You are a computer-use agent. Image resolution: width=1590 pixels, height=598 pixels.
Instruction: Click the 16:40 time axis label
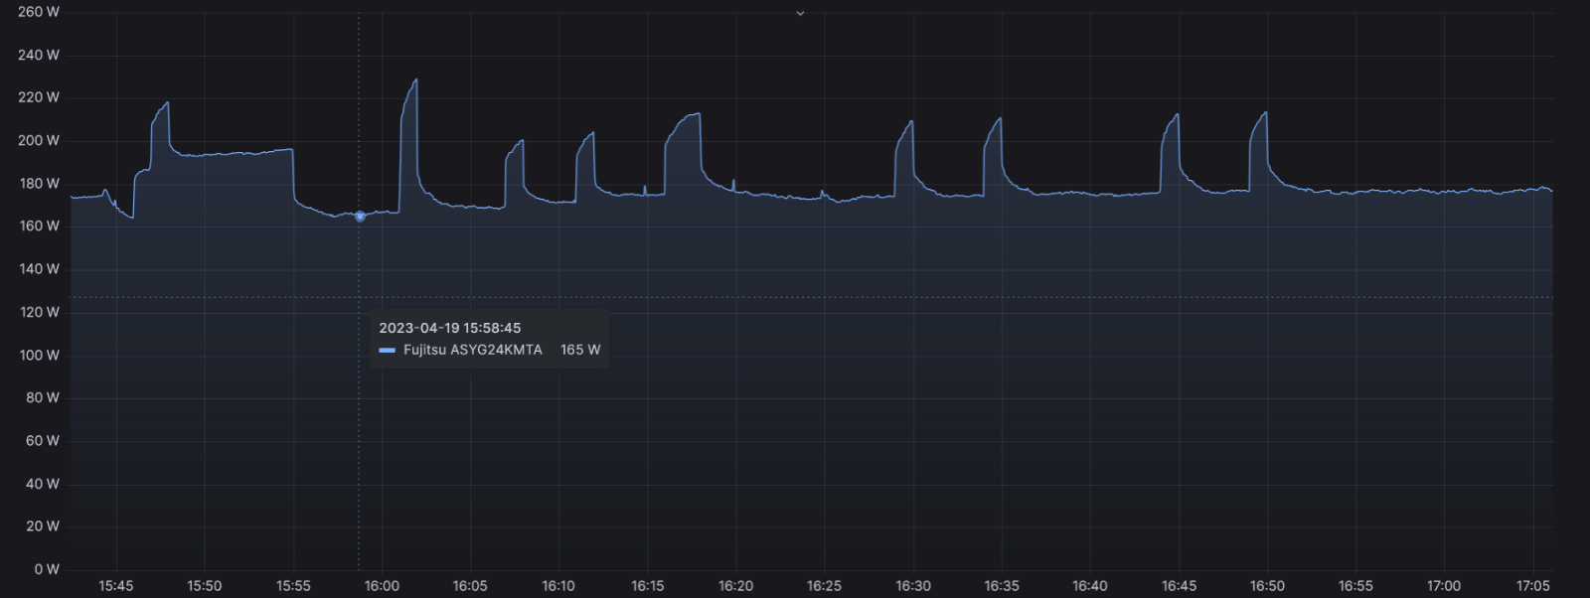click(1090, 586)
